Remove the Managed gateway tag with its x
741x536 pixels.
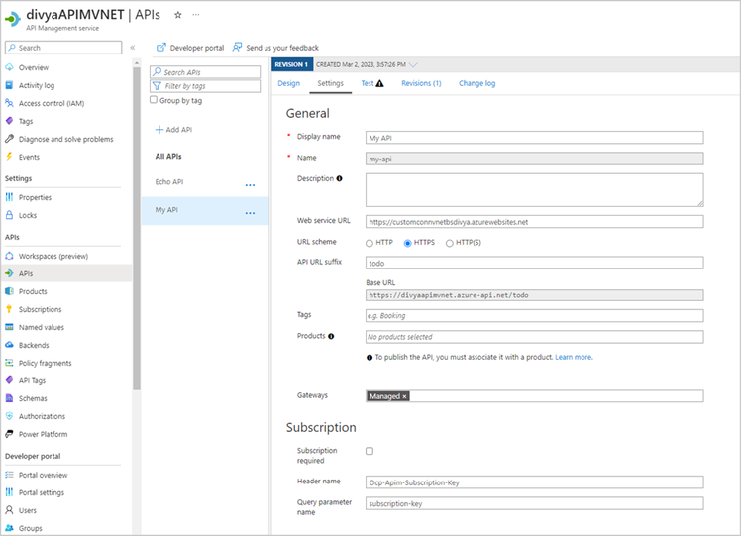click(404, 396)
